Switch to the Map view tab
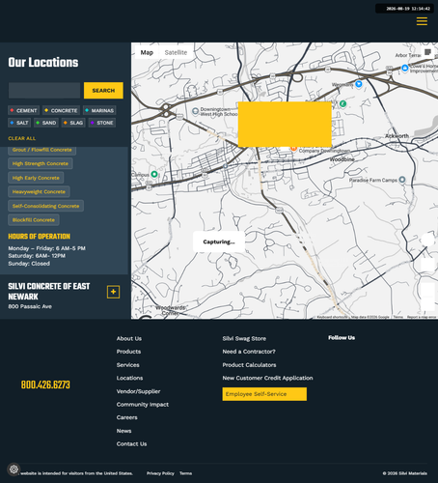438x483 pixels. 147,52
